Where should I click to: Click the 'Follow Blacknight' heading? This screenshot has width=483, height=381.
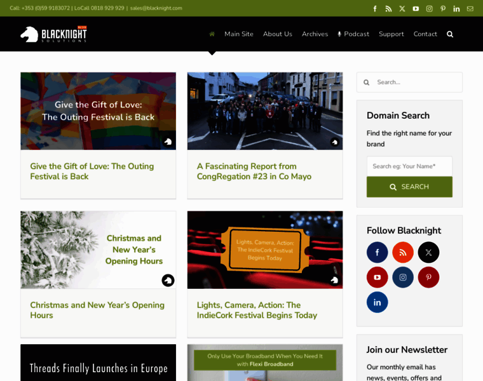[x=404, y=231]
